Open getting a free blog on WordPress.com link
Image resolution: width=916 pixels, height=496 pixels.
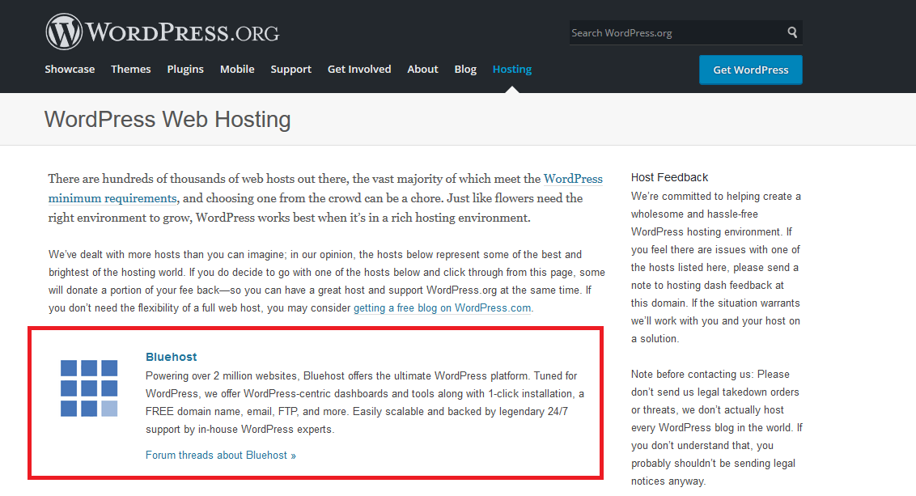point(443,308)
